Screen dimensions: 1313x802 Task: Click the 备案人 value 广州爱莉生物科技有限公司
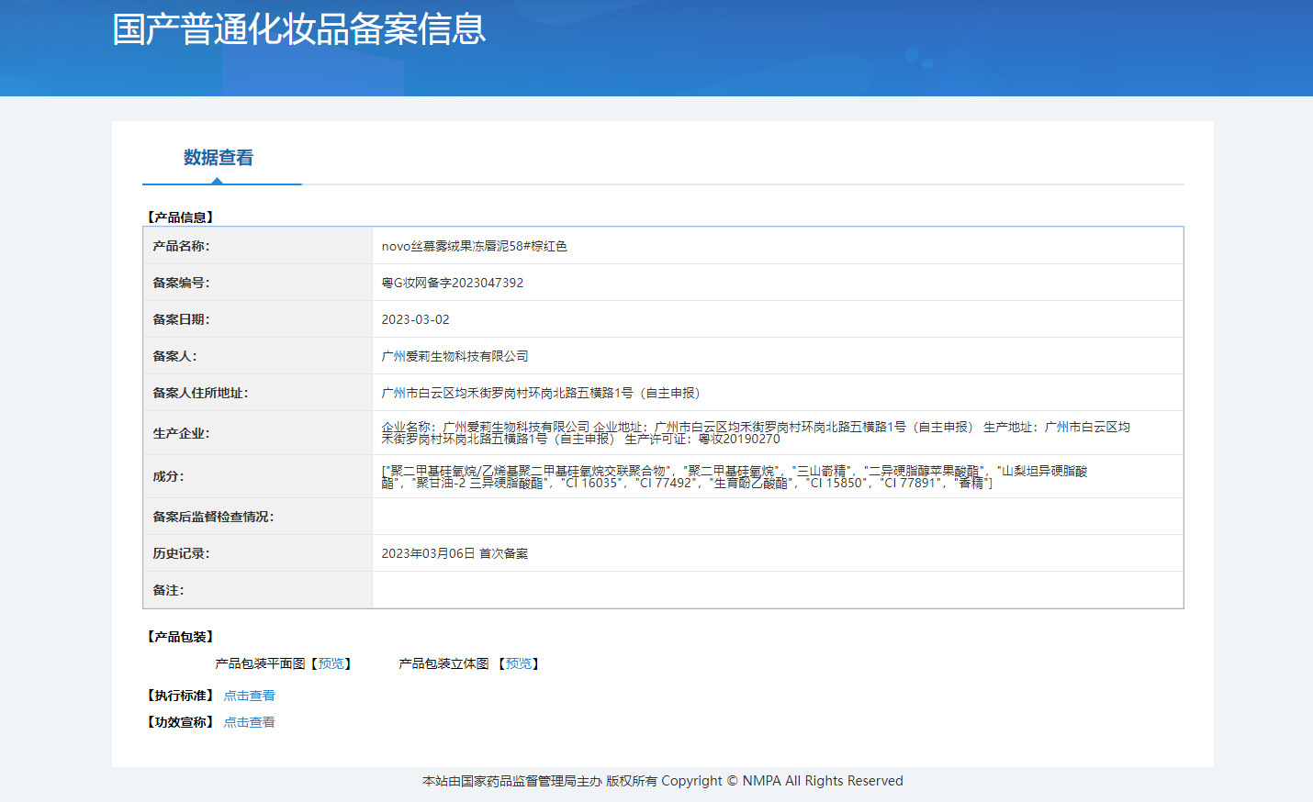(x=454, y=356)
